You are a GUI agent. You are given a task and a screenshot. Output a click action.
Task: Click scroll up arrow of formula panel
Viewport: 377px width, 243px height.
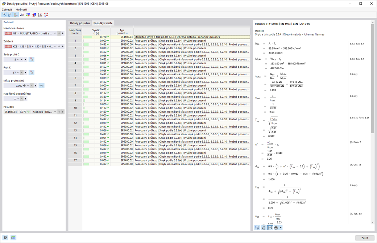[373, 22]
